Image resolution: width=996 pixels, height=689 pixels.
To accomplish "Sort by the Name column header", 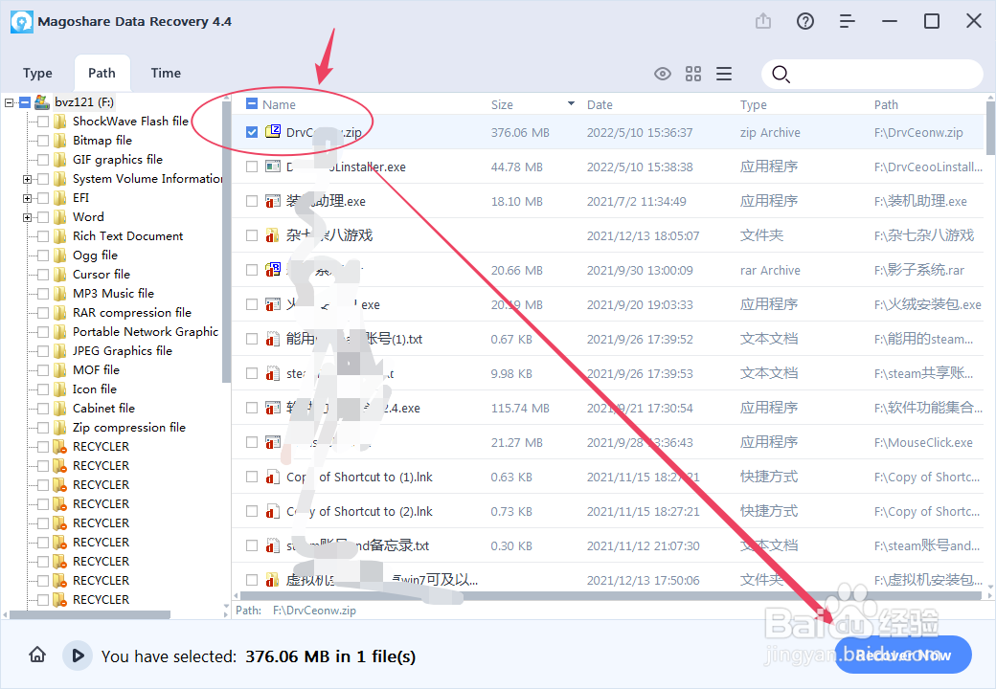I will coord(279,104).
